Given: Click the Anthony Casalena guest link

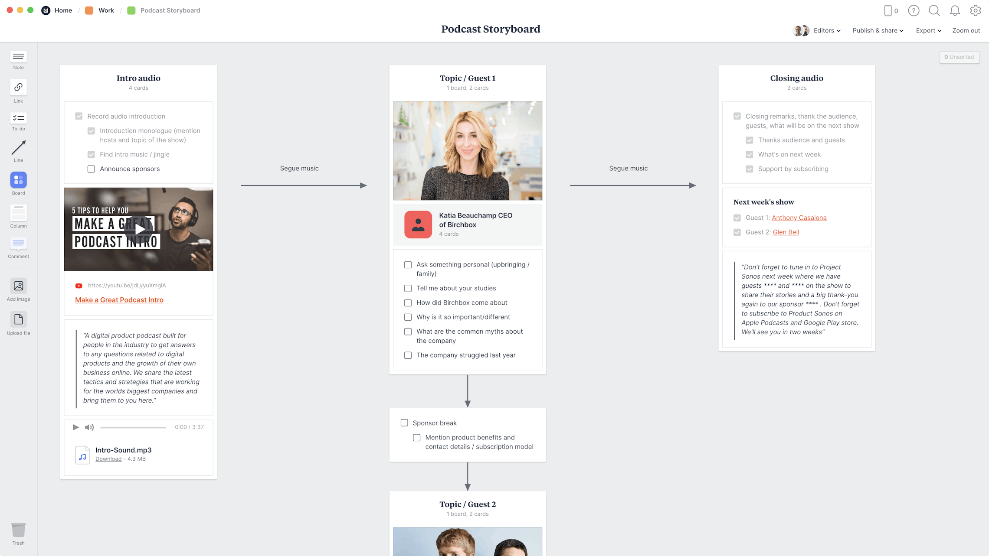Looking at the screenshot, I should click(x=799, y=218).
